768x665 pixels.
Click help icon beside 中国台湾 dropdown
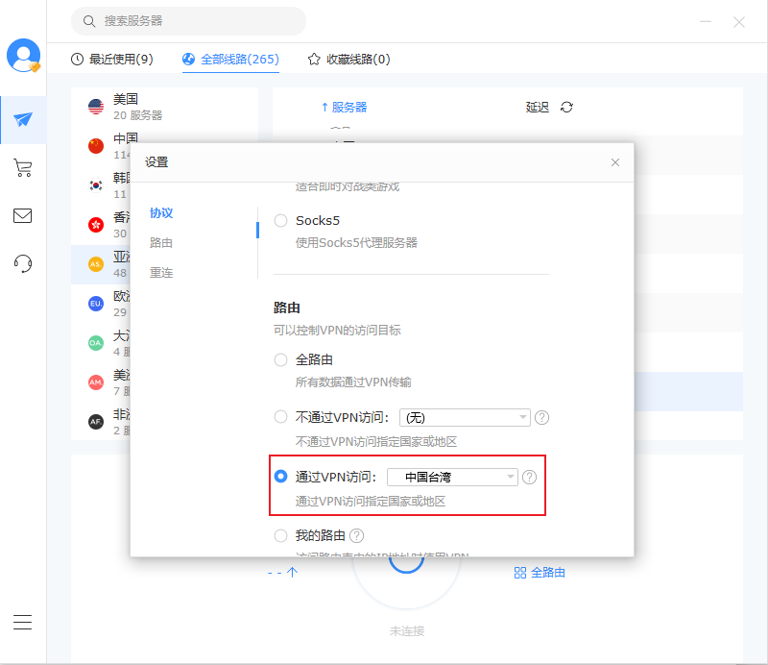pyautogui.click(x=530, y=478)
